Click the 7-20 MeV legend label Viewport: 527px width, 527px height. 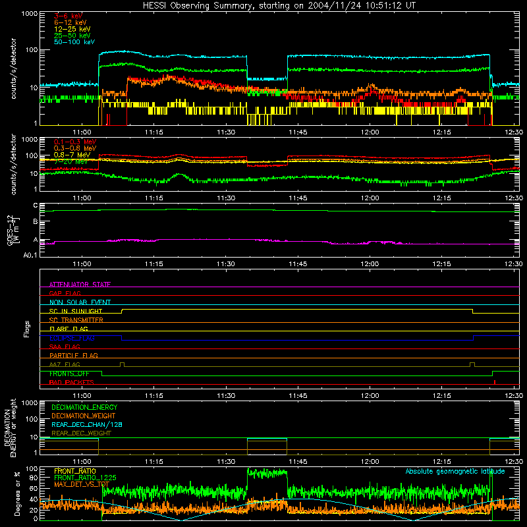pos(70,161)
